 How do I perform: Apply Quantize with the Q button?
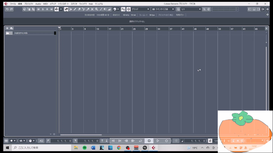178,9
